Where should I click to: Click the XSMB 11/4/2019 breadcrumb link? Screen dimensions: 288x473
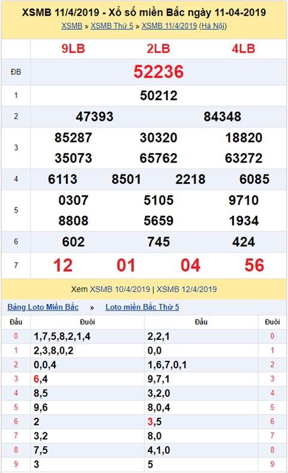coord(169,26)
